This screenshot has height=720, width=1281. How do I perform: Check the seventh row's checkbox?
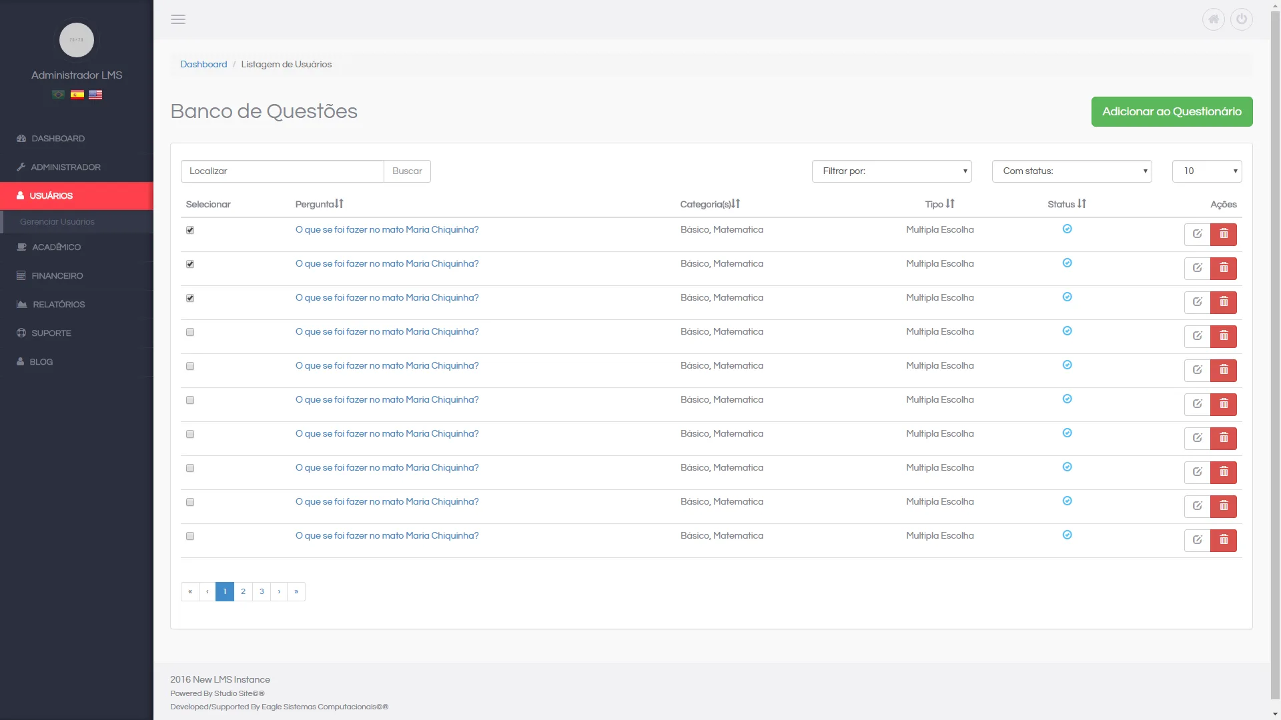point(190,434)
